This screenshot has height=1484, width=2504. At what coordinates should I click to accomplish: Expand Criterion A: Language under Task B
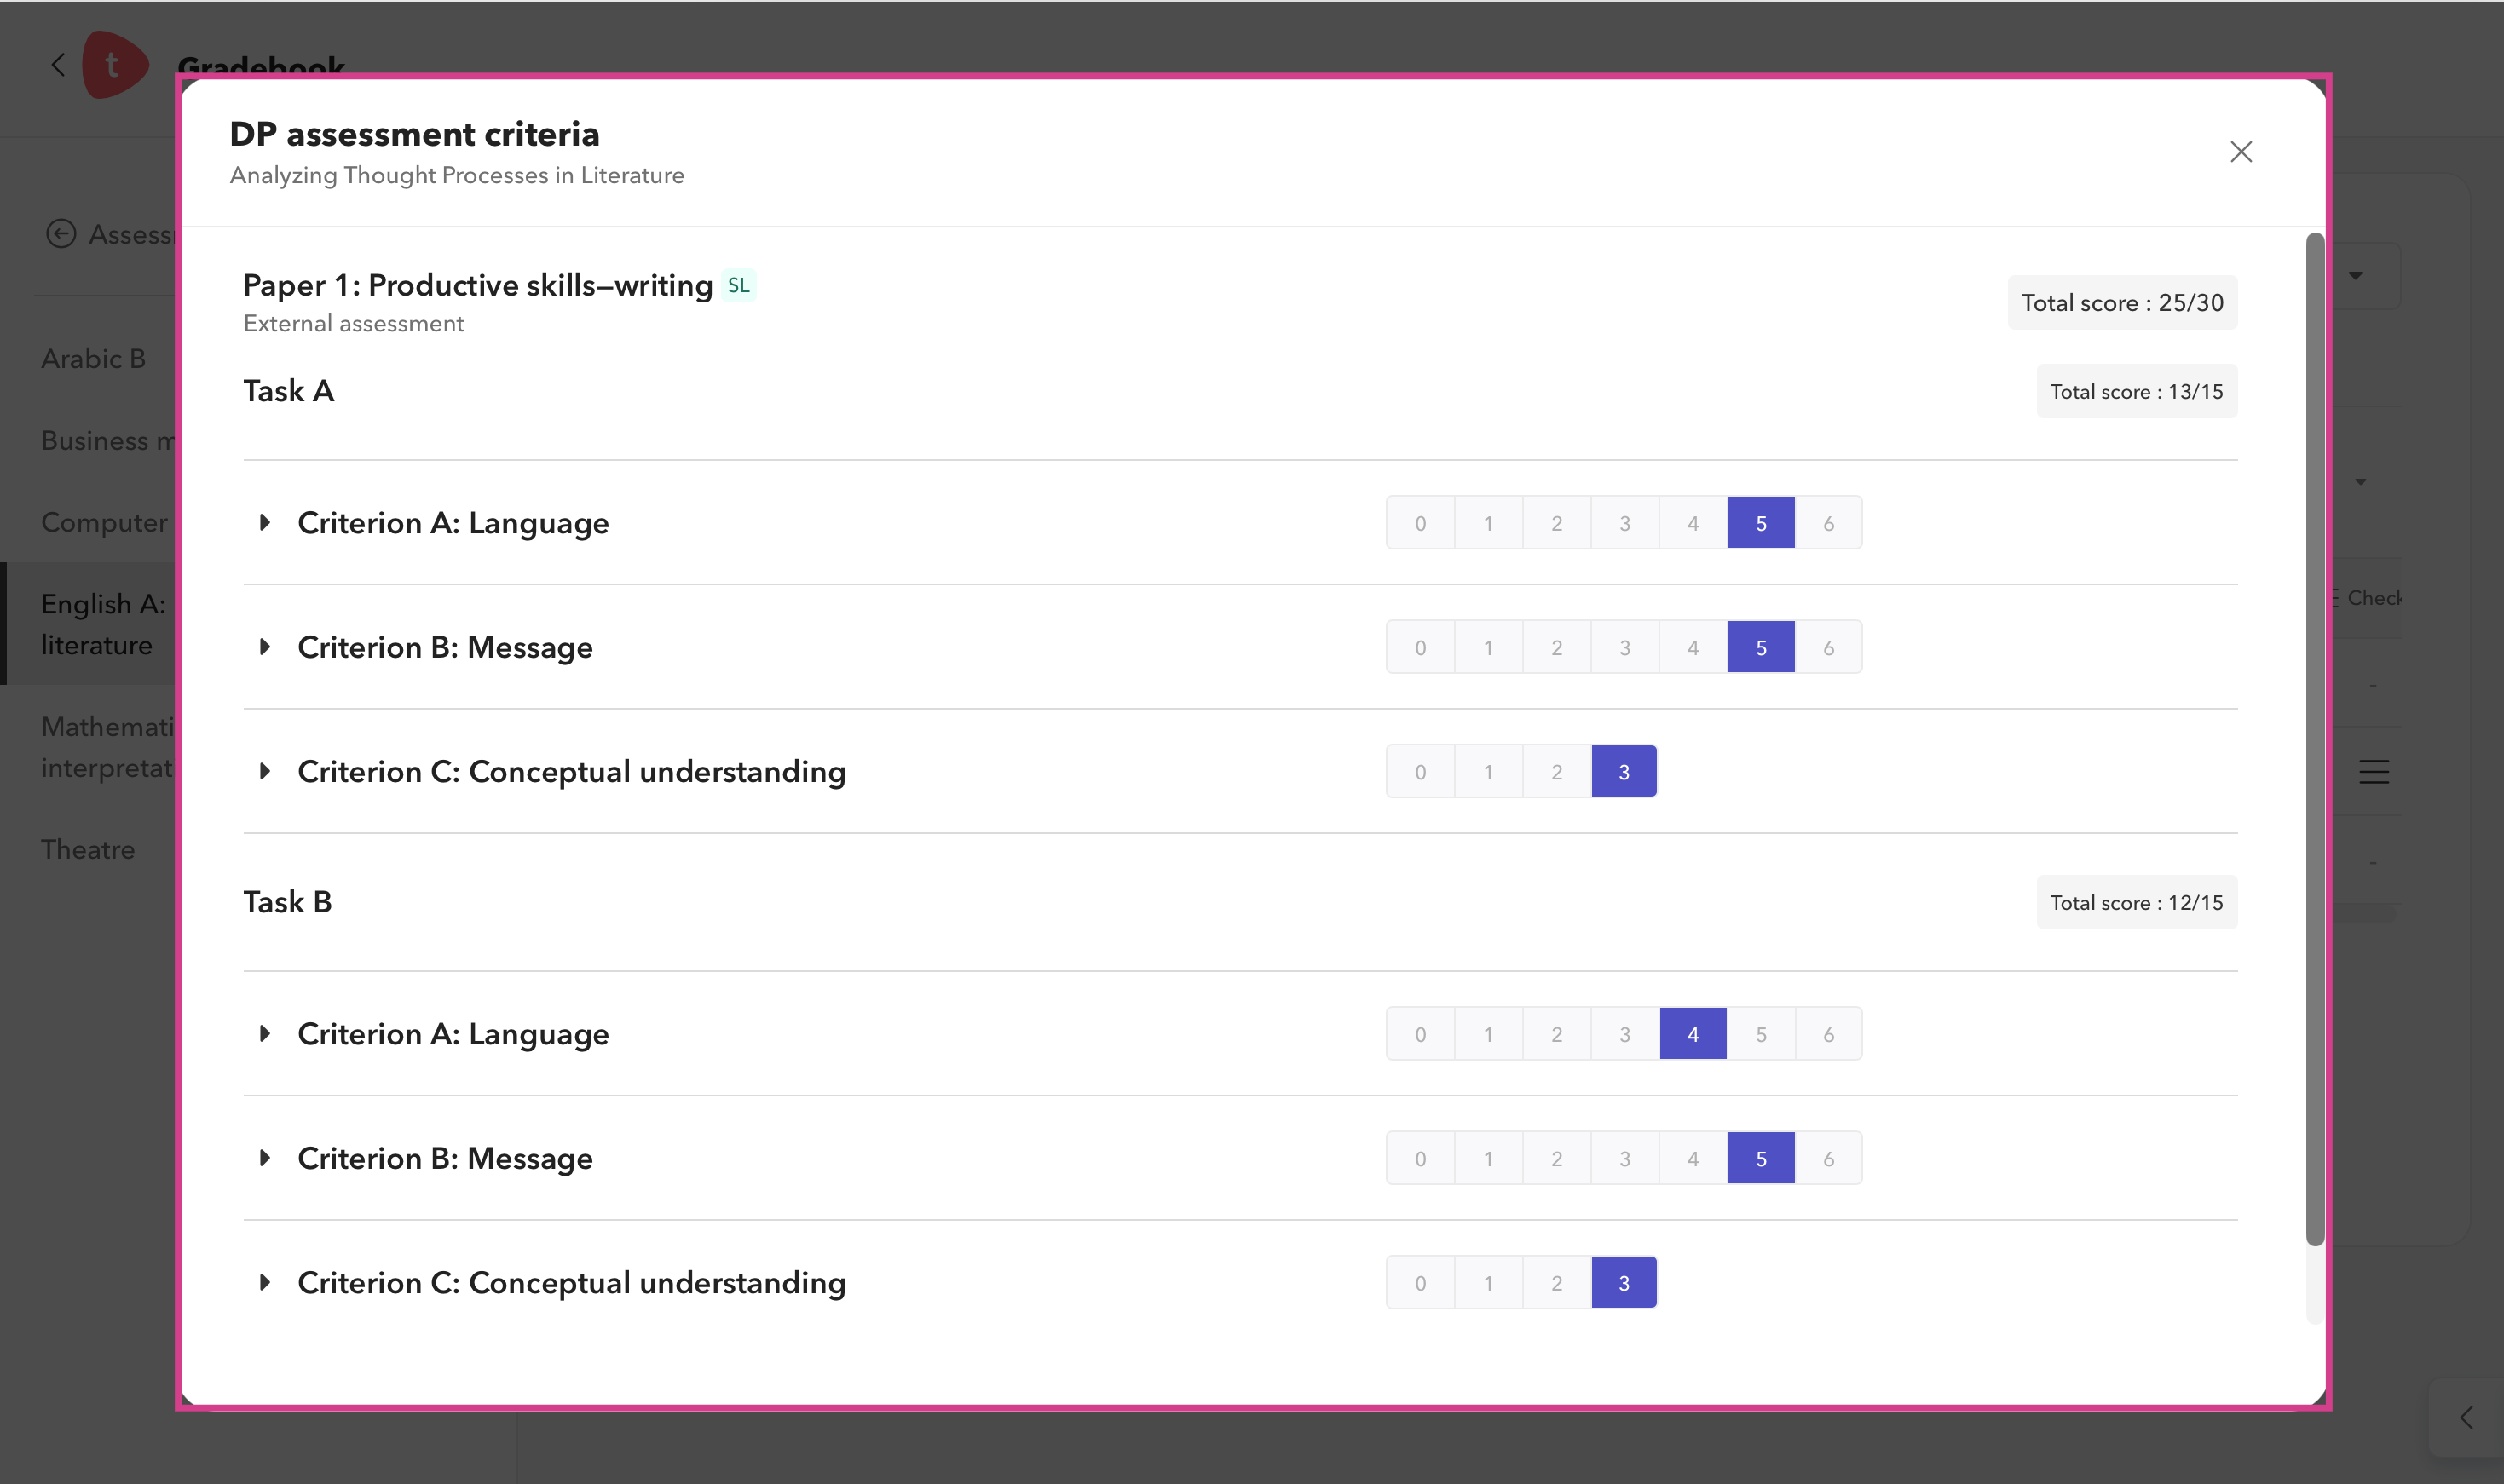[x=264, y=1033]
